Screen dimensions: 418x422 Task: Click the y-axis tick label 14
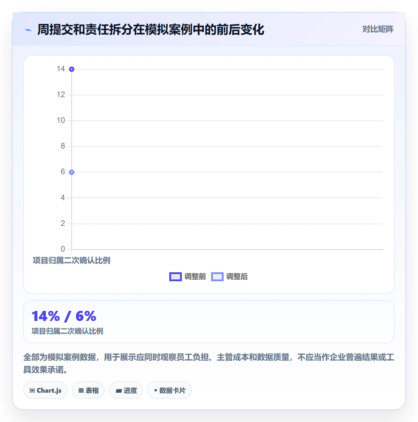[x=61, y=69]
